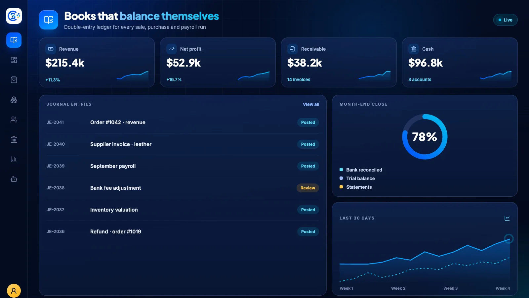The image size is (529, 298).
Task: Click the 78% month-end progress ring
Action: [x=425, y=137]
